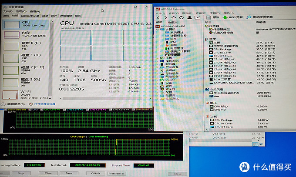Open AIDA64 收藏(O) menu
The height and width of the screenshot is (177, 296).
point(201,13)
